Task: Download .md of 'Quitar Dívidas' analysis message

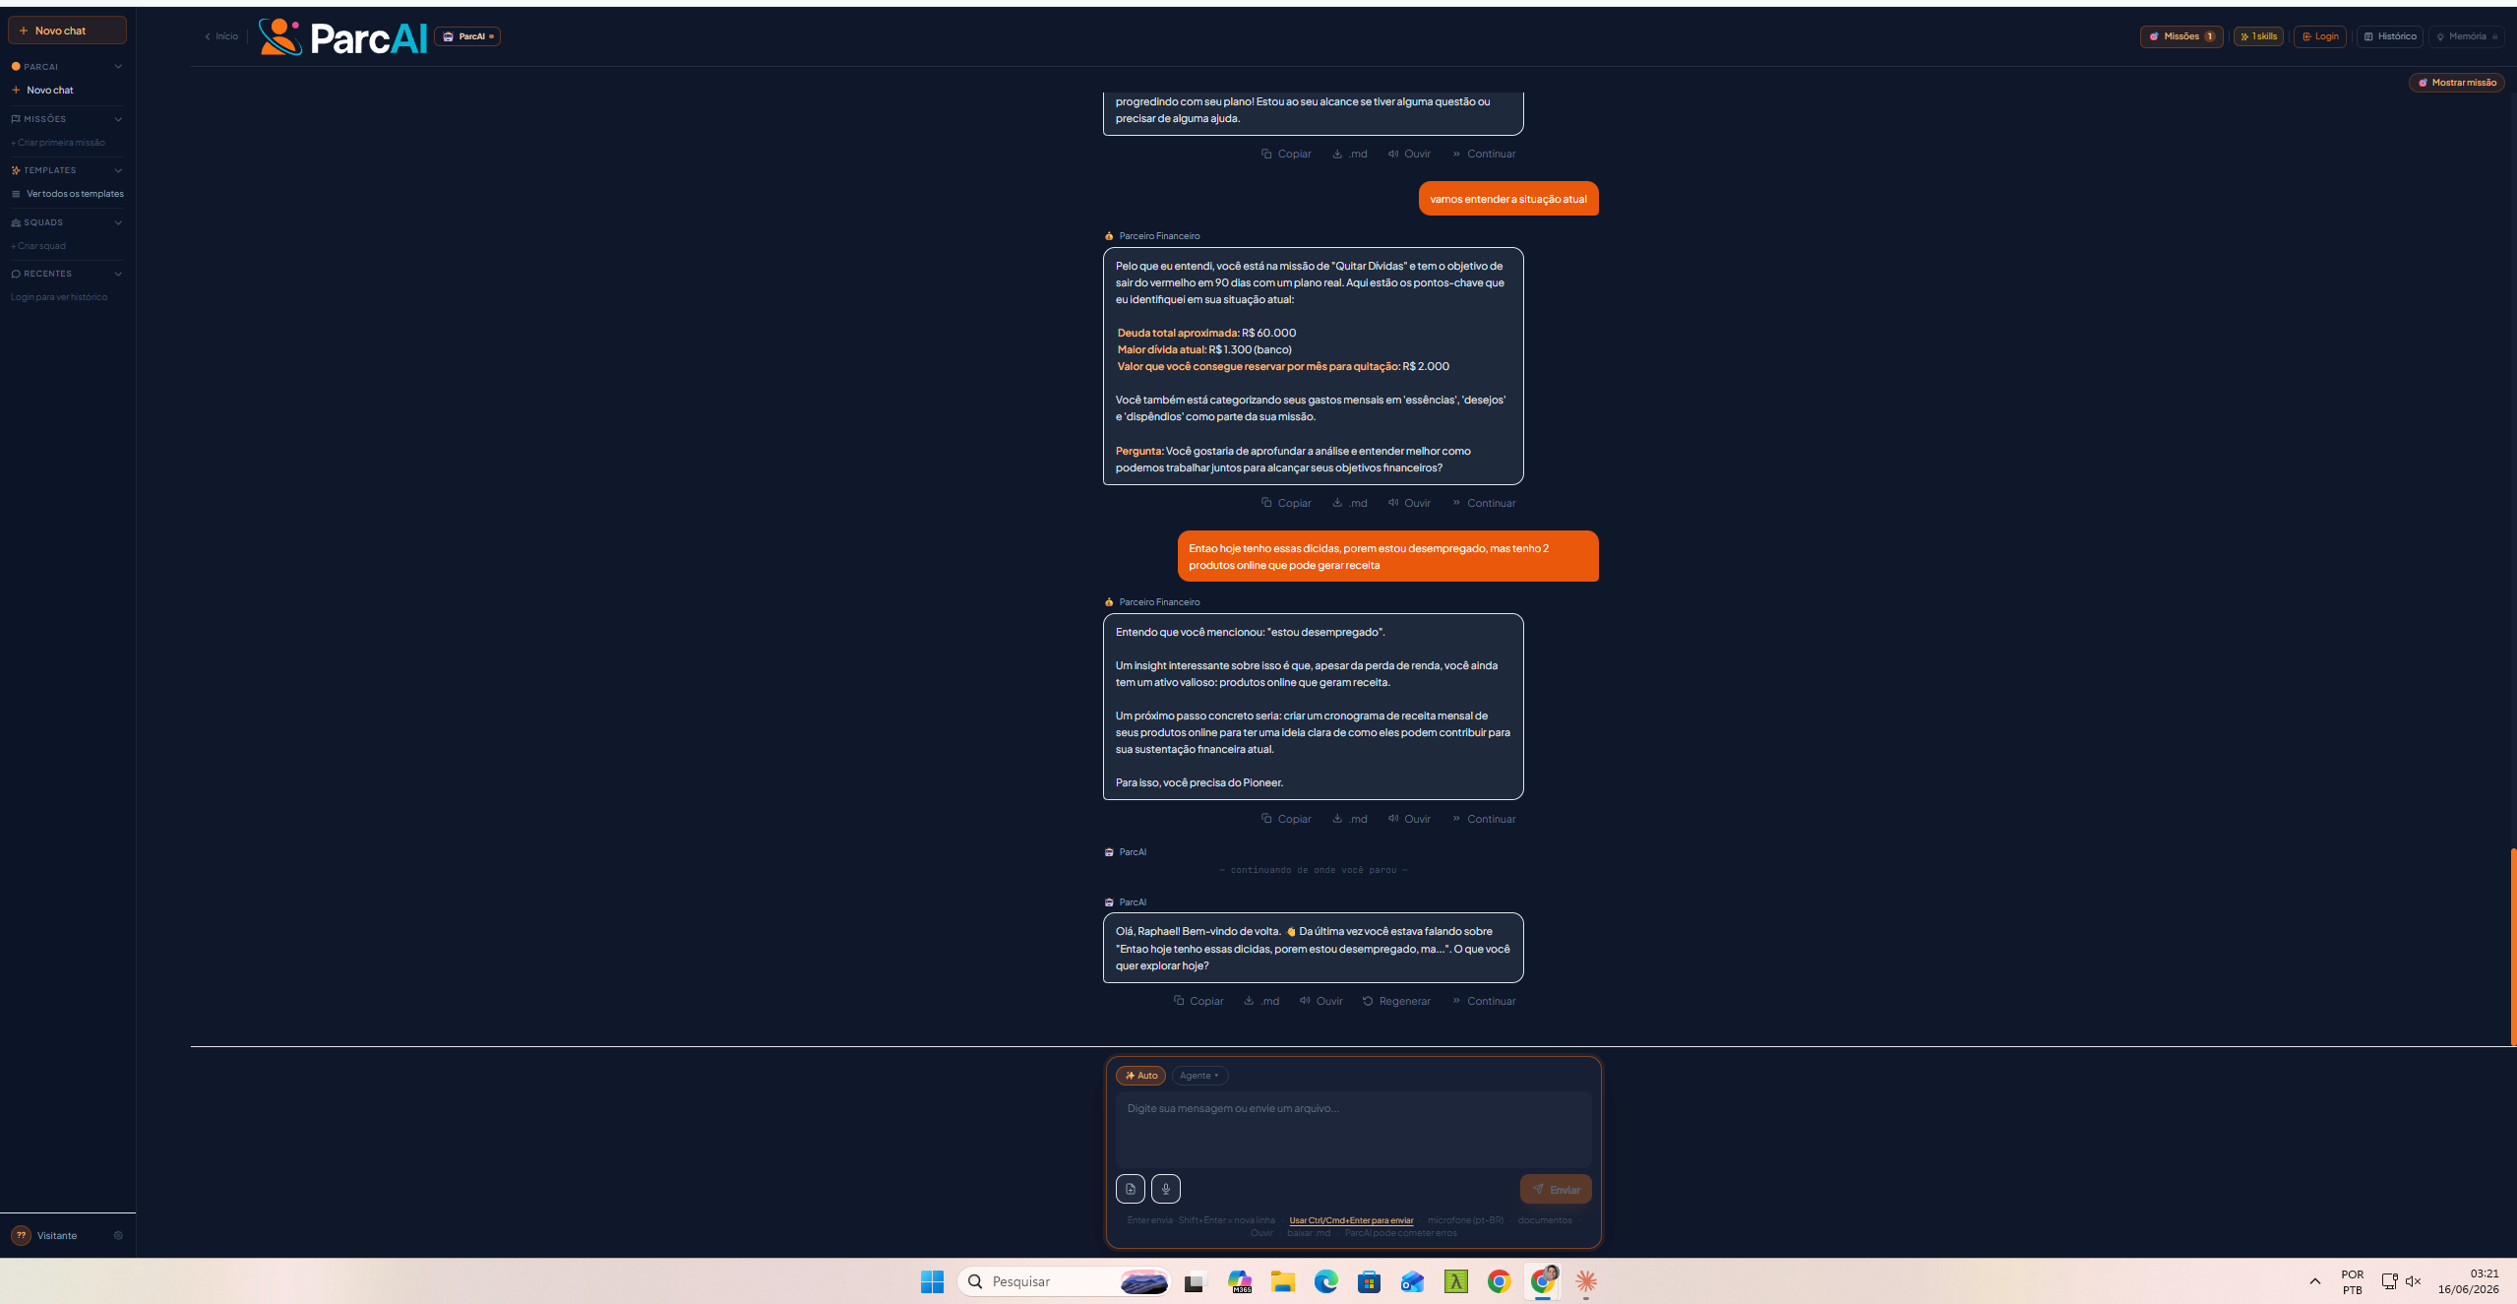Action: (x=1350, y=503)
